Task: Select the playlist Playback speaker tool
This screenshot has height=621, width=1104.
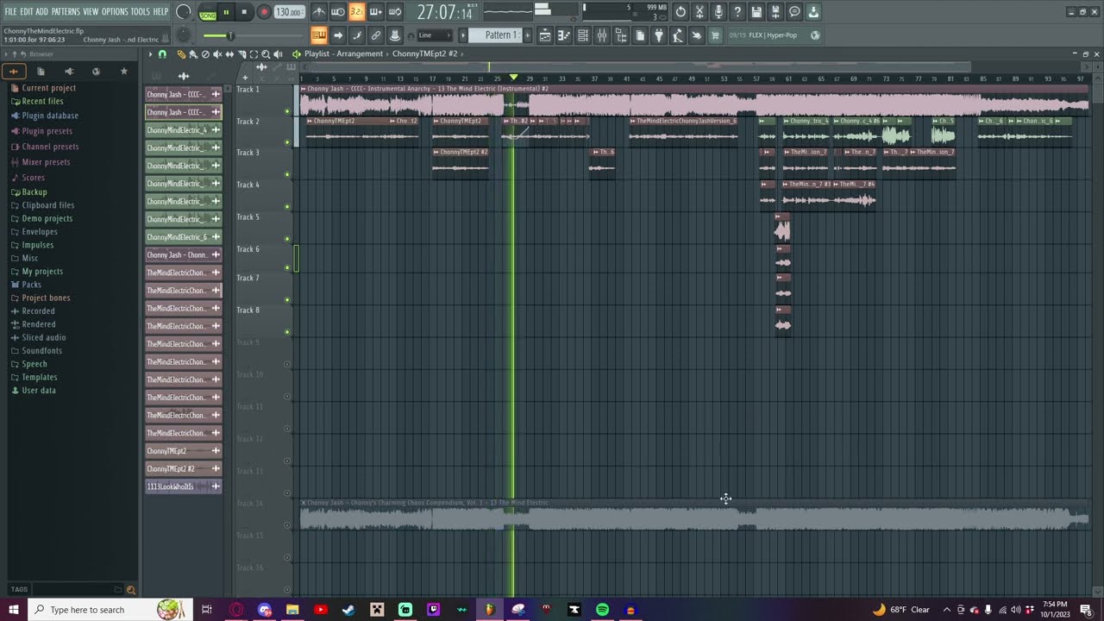Action: 278,54
